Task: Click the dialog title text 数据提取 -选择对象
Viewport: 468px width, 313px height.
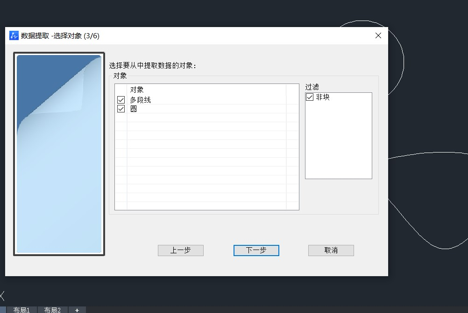Action: (x=60, y=35)
